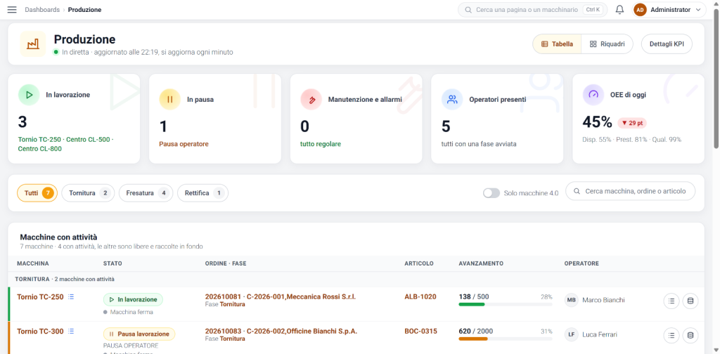The height and width of the screenshot is (354, 720).
Task: Click the operator name Luca Ferrari
Action: [x=600, y=334]
